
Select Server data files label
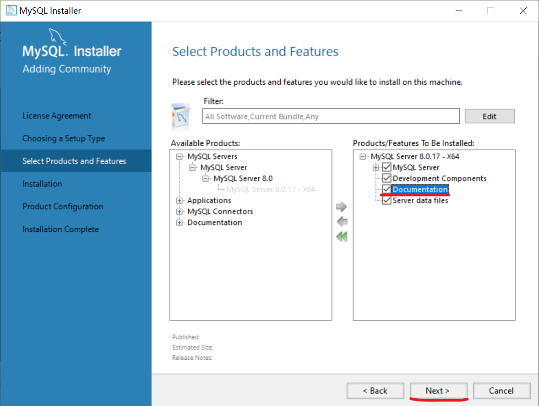420,201
